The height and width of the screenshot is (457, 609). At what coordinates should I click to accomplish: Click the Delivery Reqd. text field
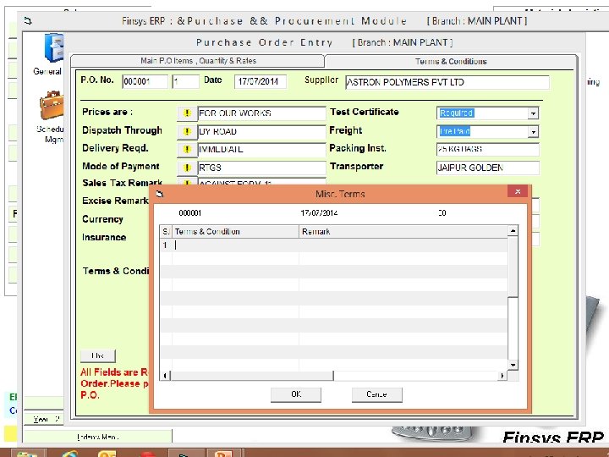pos(261,150)
